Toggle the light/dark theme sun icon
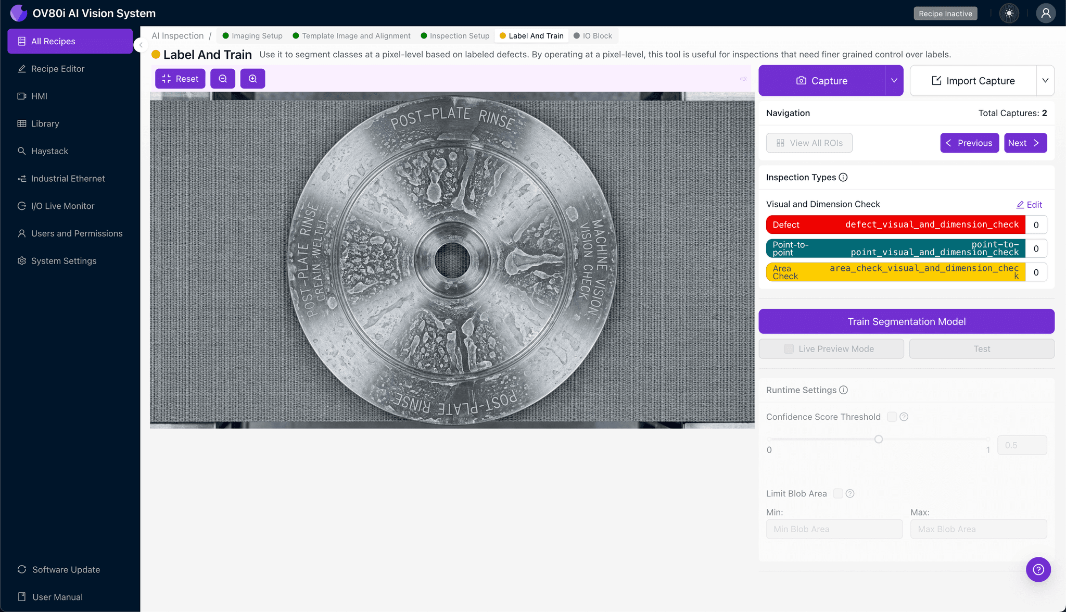Screen dimensions: 1066x612 point(1009,14)
